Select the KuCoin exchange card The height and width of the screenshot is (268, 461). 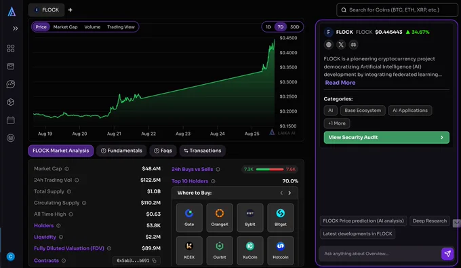point(250,250)
